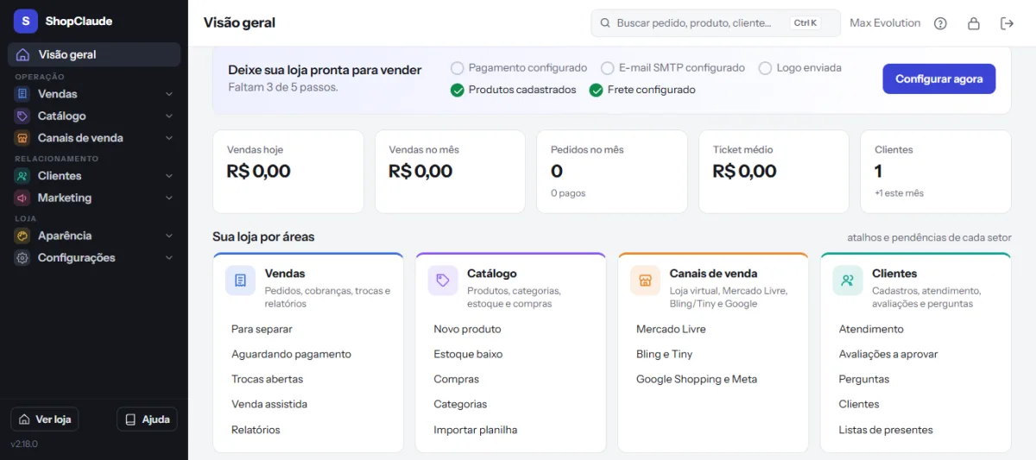The image size is (1036, 460).
Task: Open the Configurações sidebar menu item
Action: tap(94, 258)
